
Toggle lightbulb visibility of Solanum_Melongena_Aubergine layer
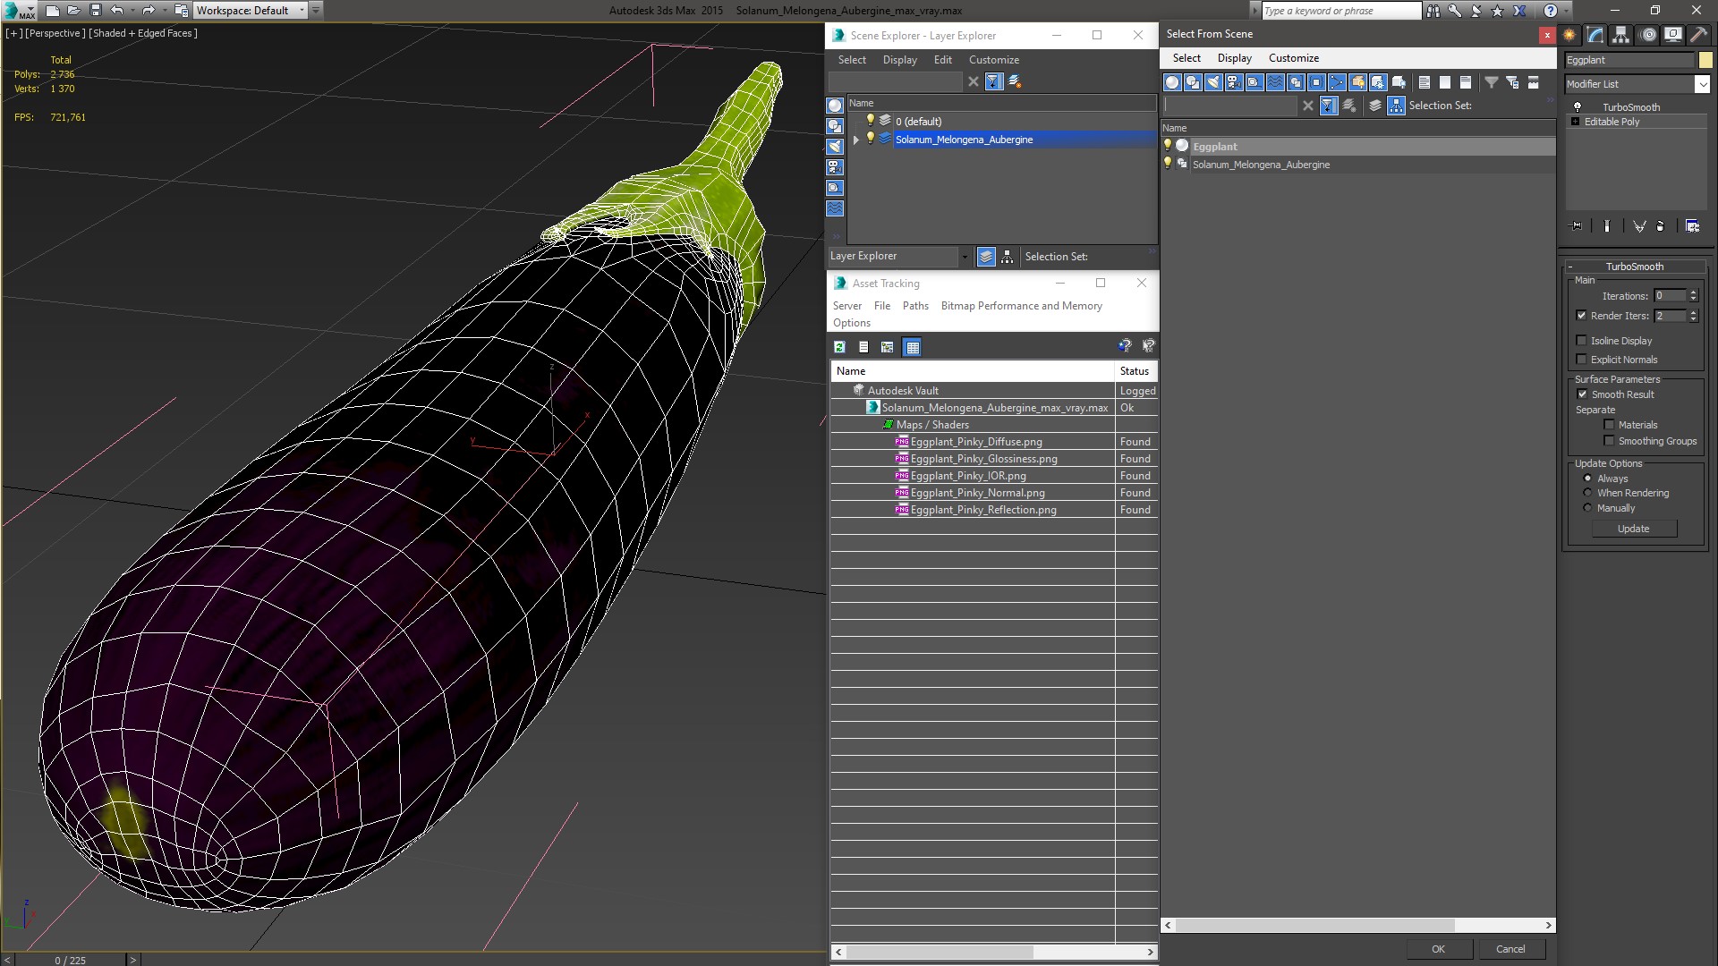click(870, 139)
